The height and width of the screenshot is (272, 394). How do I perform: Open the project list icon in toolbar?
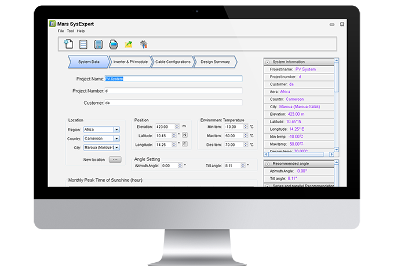[x=83, y=45]
